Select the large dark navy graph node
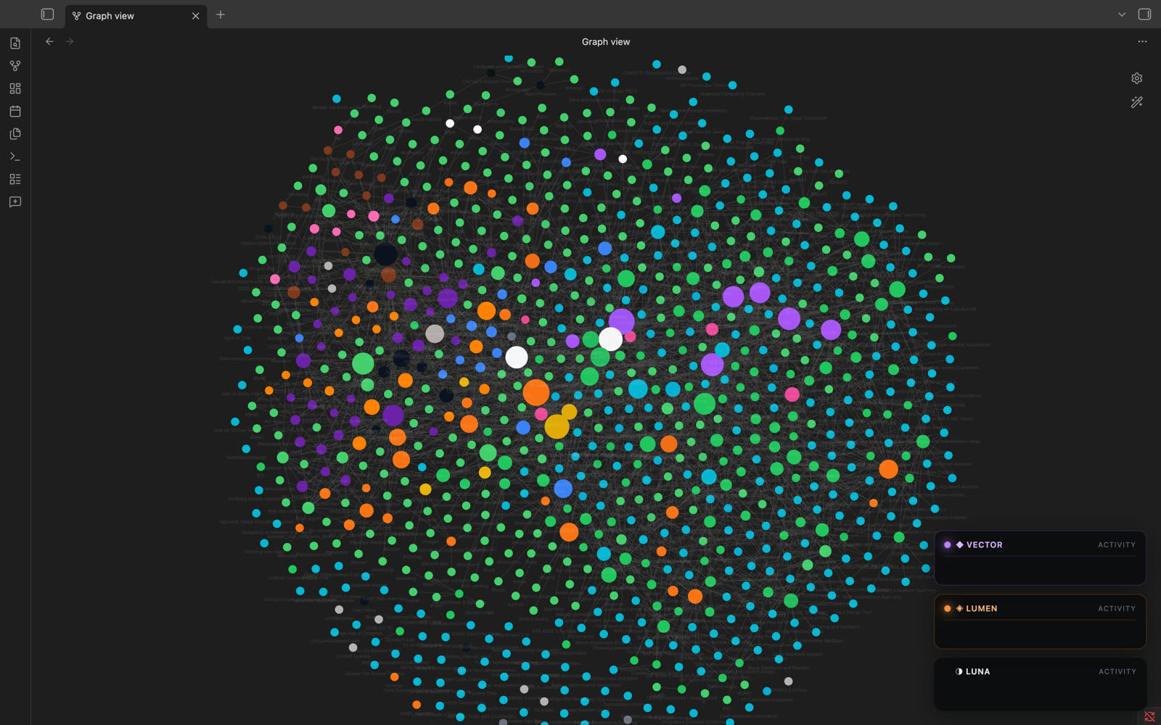 coord(385,254)
